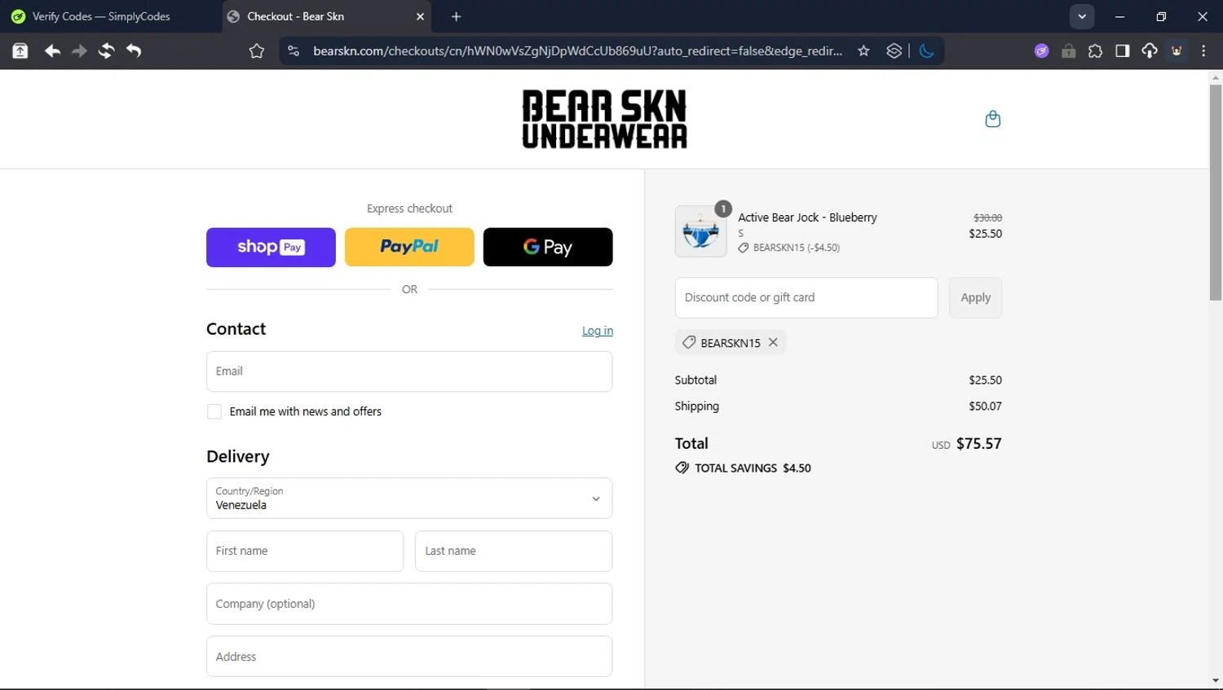Focus the Company (optional) field

coord(409,604)
